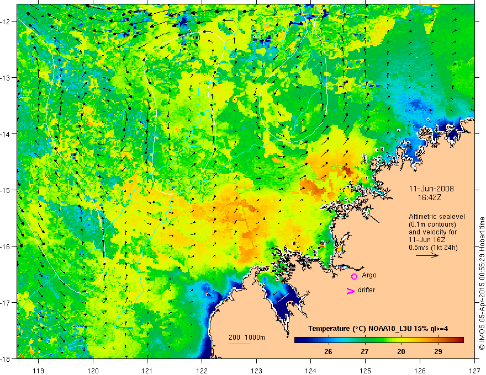Click the temperature color scale bar
Image resolution: width=486 pixels, height=375 pixels.
(x=379, y=340)
